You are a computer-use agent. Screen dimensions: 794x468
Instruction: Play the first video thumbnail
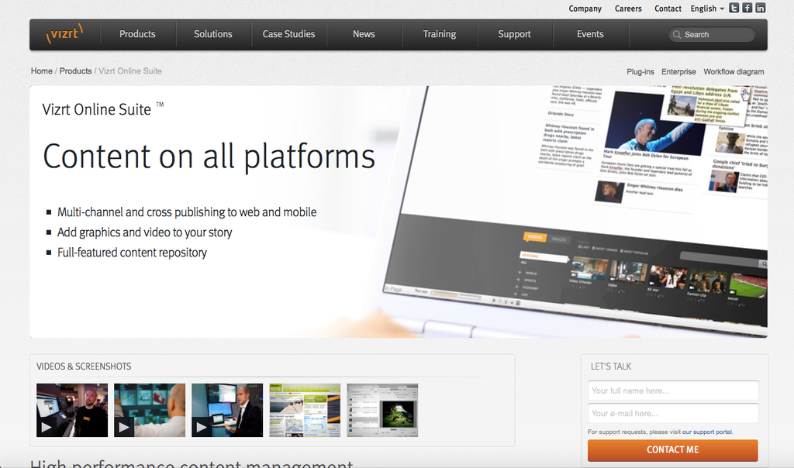(x=72, y=410)
